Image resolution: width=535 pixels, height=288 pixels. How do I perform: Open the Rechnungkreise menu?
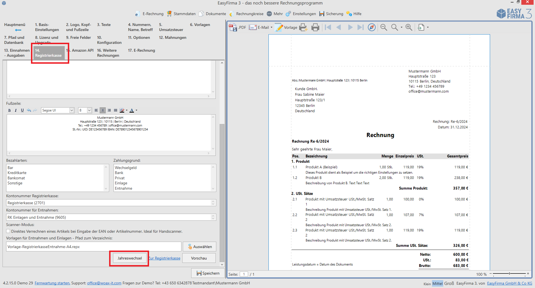click(246, 14)
